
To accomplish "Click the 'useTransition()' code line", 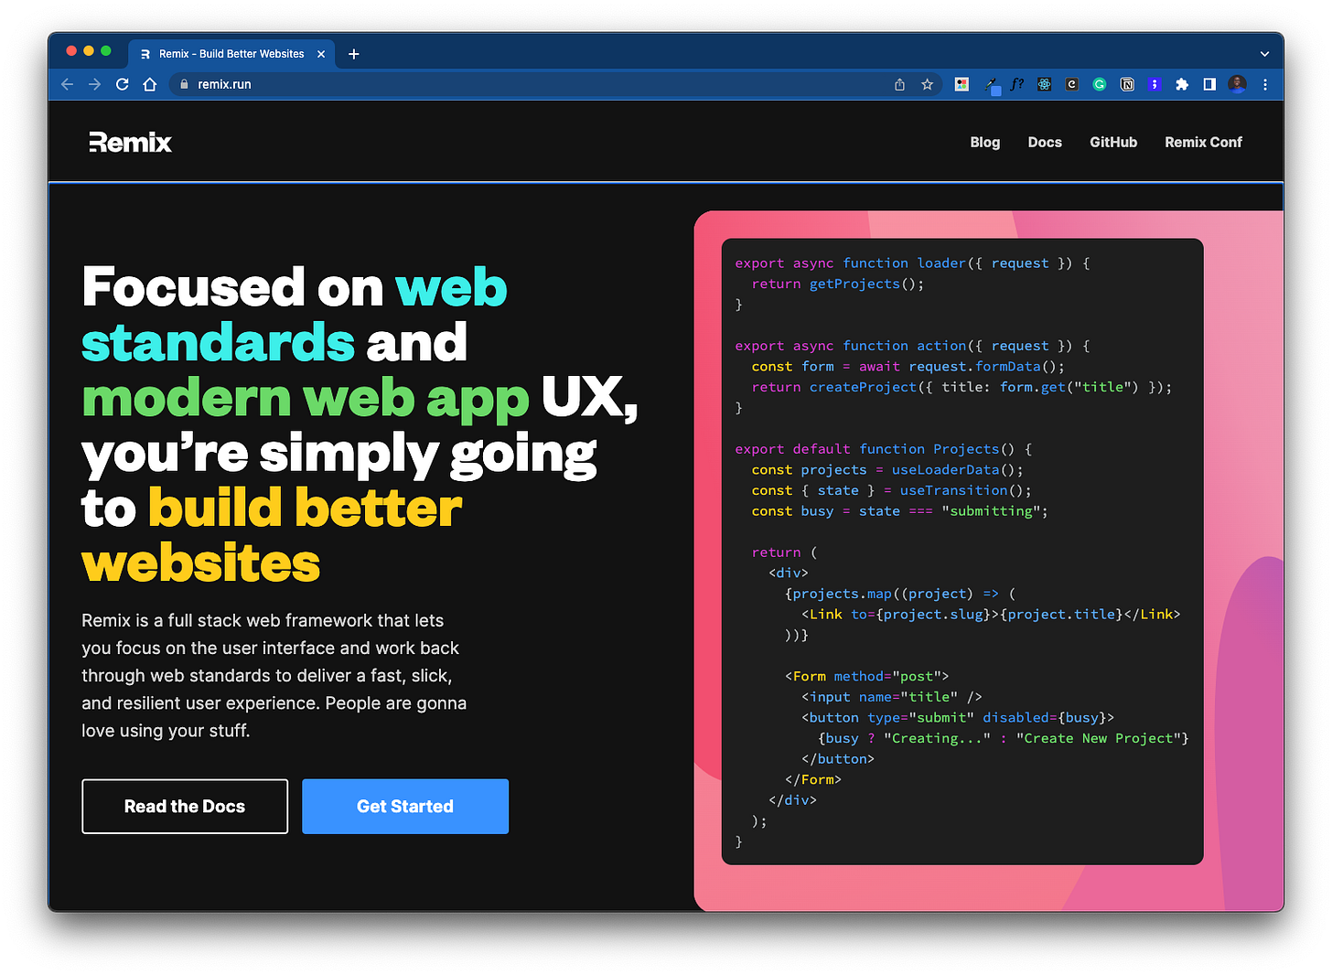I will click(891, 491).
